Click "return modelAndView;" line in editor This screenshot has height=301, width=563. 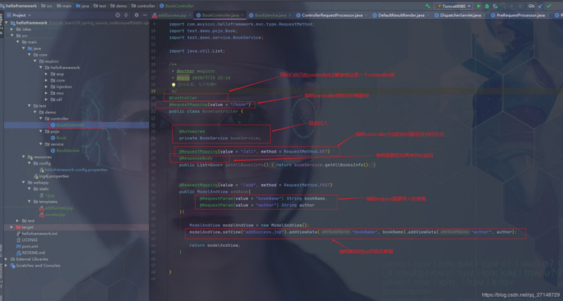[x=215, y=245]
